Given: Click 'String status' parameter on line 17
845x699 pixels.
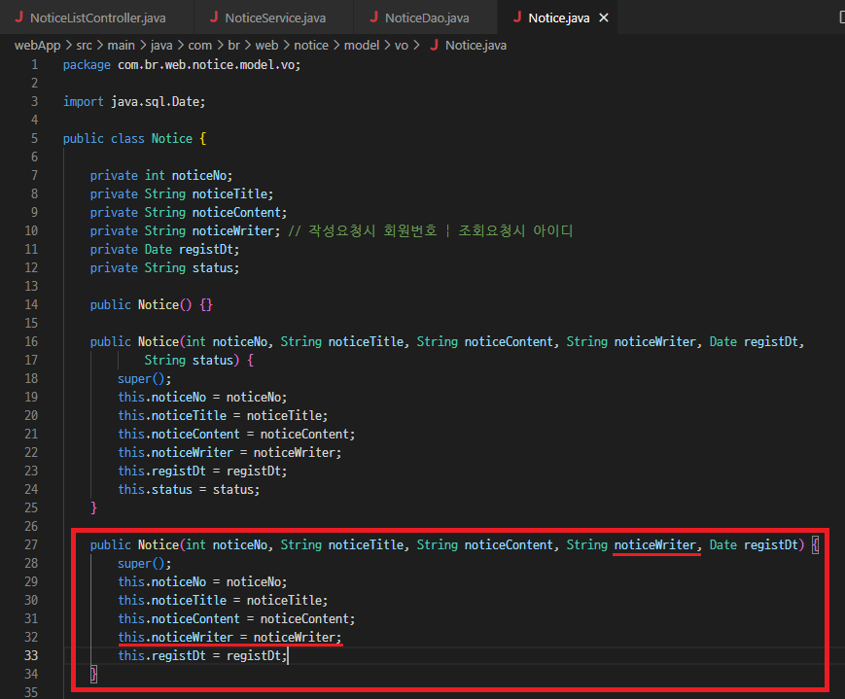Looking at the screenshot, I should point(189,360).
